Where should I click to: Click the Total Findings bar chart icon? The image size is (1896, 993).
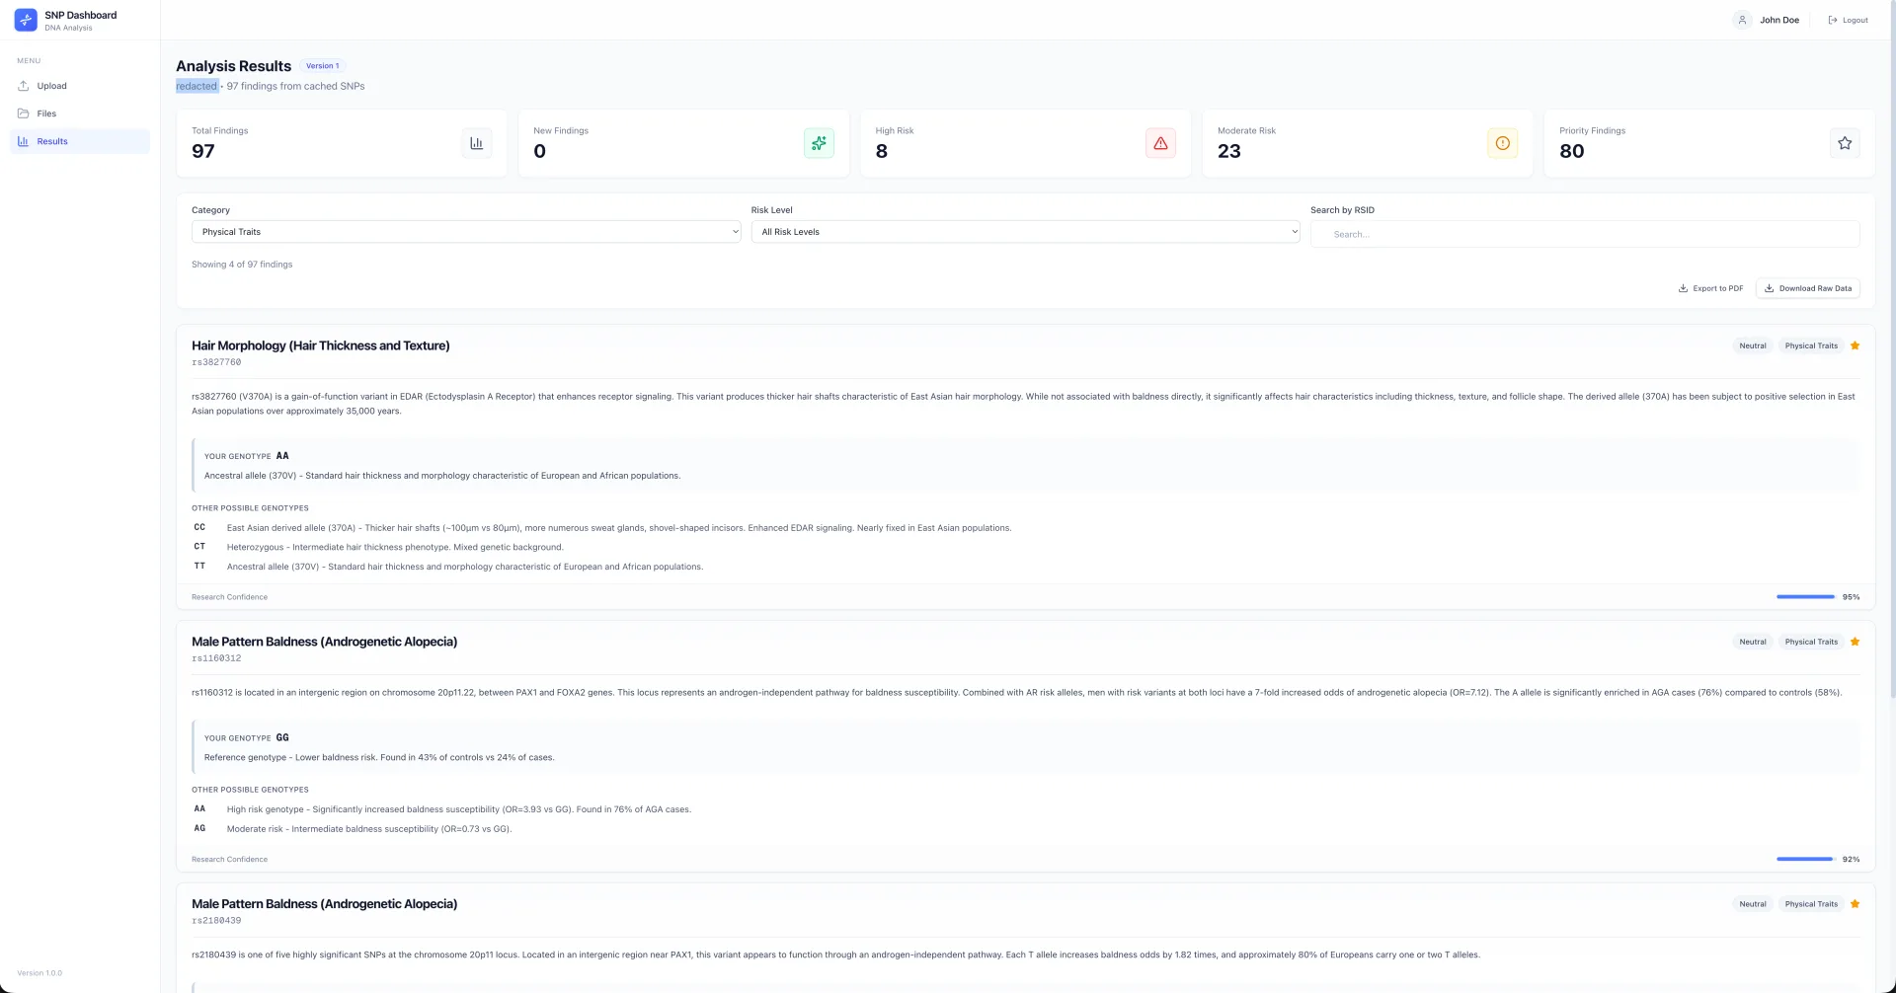point(476,143)
